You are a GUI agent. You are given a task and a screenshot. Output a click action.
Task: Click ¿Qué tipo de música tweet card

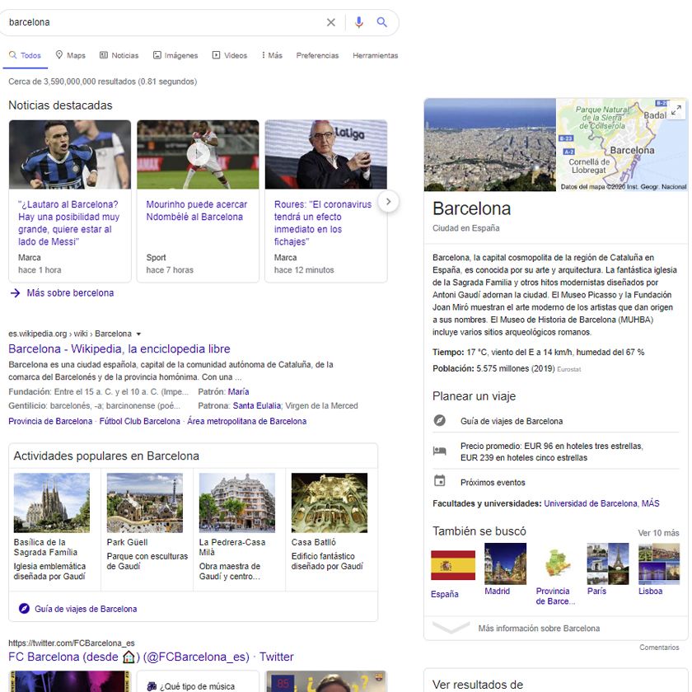pyautogui.click(x=197, y=681)
